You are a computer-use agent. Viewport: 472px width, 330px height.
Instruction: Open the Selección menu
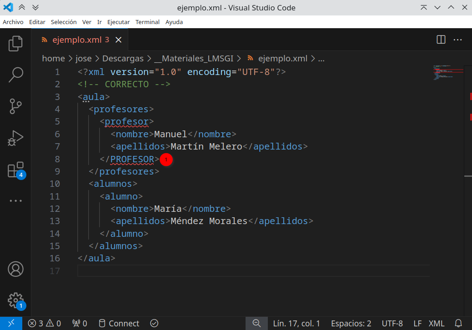[x=64, y=22]
